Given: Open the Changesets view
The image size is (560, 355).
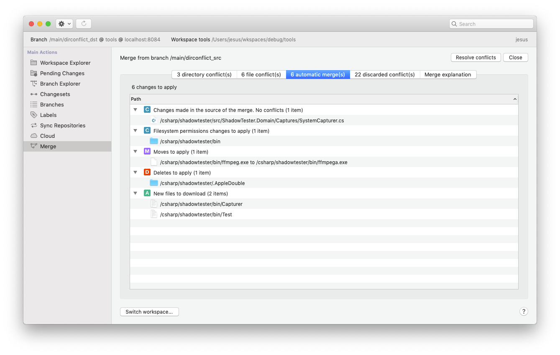Looking at the screenshot, I should pyautogui.click(x=55, y=94).
